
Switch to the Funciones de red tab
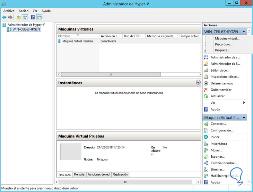pos(98,174)
